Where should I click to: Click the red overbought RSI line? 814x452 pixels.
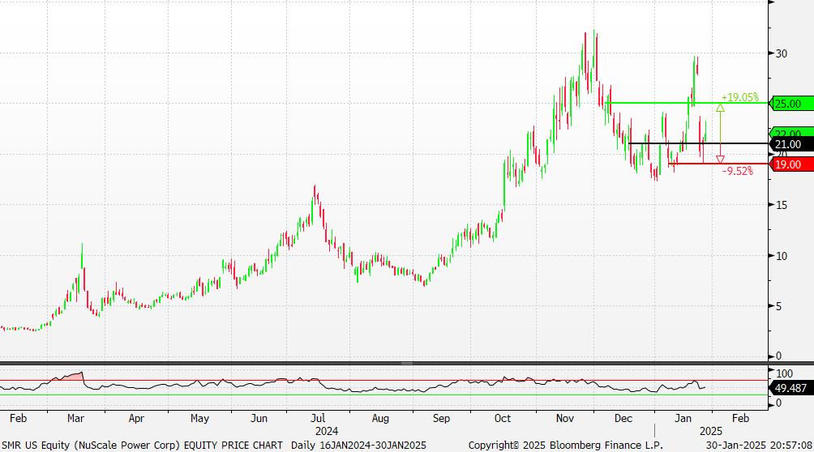click(384, 381)
